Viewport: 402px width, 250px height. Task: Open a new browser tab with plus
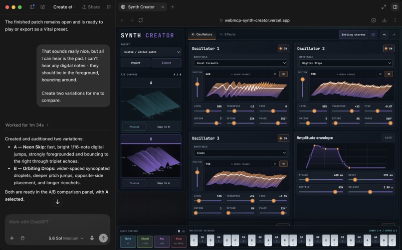[x=173, y=7]
